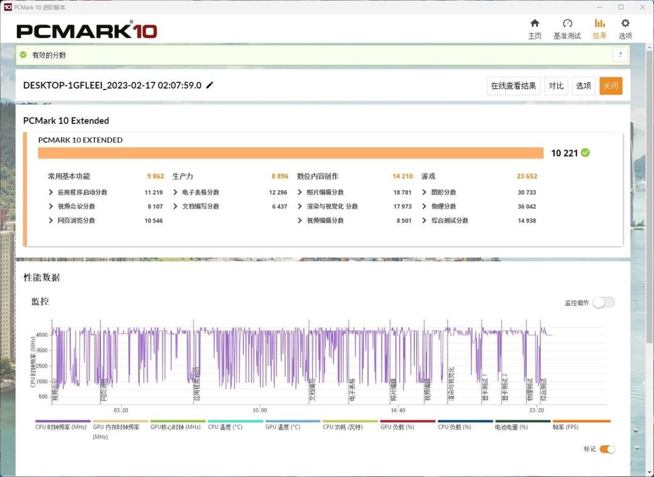The width and height of the screenshot is (654, 477).
Task: Click the 对比 compare button
Action: click(x=556, y=86)
